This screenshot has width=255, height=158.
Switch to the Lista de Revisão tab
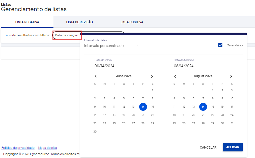coord(79,22)
